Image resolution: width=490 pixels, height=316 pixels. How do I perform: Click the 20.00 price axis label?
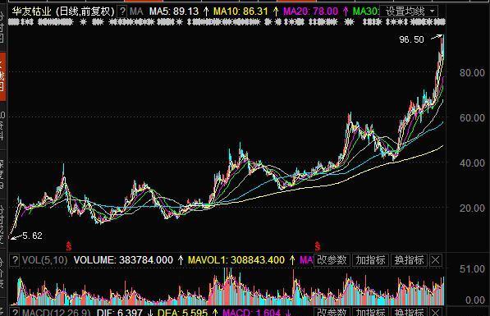472,208
